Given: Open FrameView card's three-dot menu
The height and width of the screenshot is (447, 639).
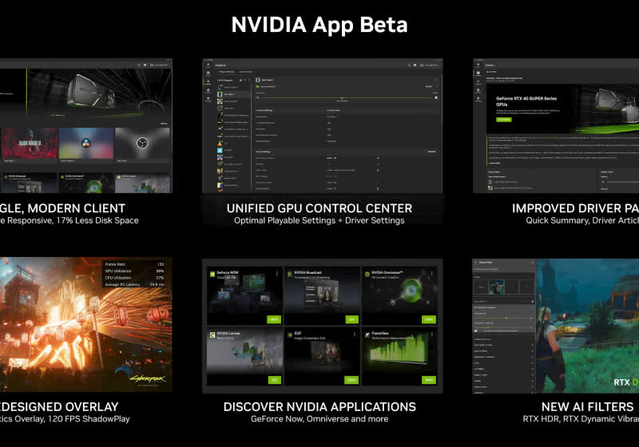Looking at the screenshot, I should tap(431, 334).
